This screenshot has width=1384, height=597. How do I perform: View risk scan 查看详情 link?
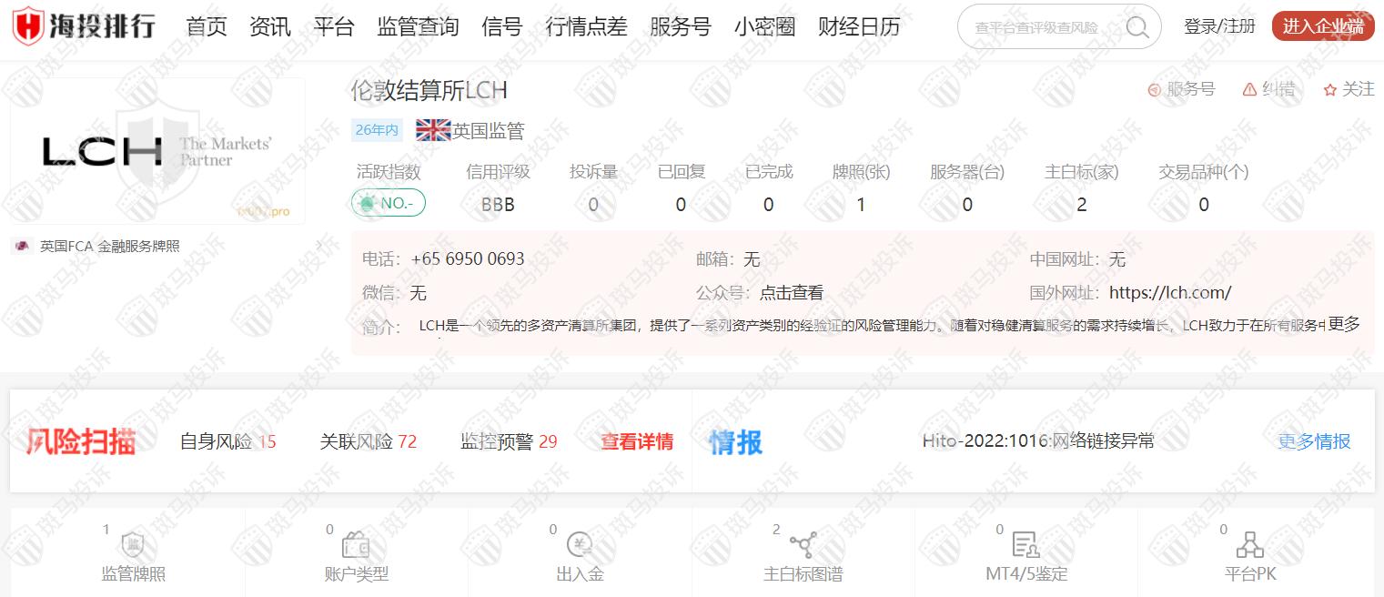(x=637, y=442)
